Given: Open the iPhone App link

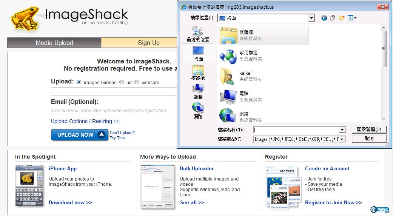Looking at the screenshot, I should (x=63, y=169).
